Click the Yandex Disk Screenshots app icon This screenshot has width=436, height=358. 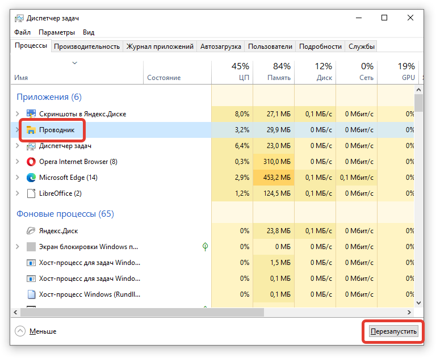point(31,113)
